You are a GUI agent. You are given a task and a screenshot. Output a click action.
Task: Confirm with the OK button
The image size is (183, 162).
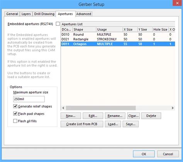[144, 154]
